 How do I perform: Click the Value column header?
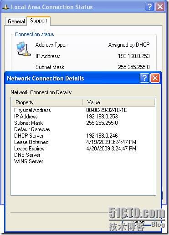tap(119, 102)
